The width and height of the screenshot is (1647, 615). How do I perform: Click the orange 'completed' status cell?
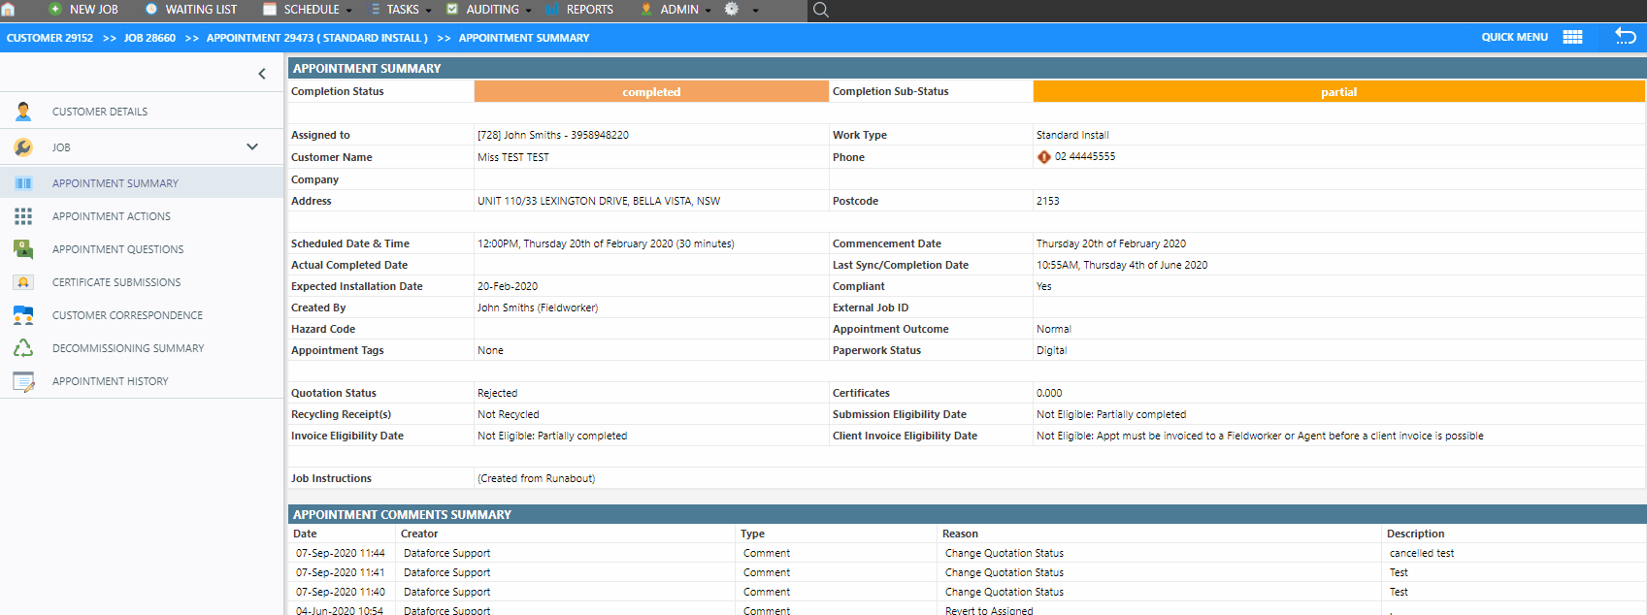pyautogui.click(x=651, y=92)
